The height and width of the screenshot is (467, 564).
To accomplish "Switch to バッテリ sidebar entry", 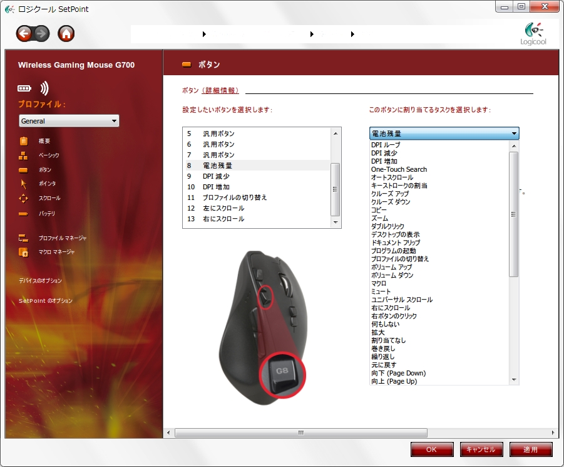I will point(47,214).
